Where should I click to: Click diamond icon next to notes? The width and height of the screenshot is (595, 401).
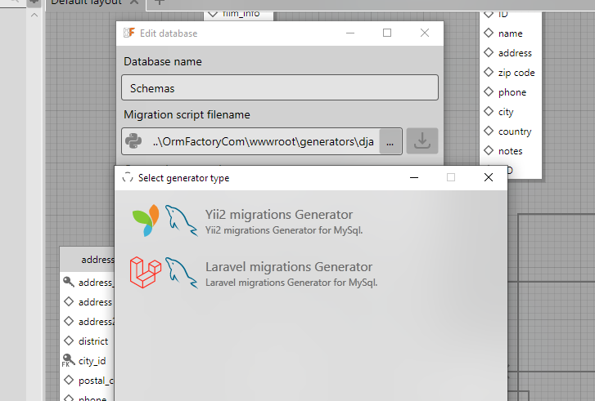click(x=489, y=150)
